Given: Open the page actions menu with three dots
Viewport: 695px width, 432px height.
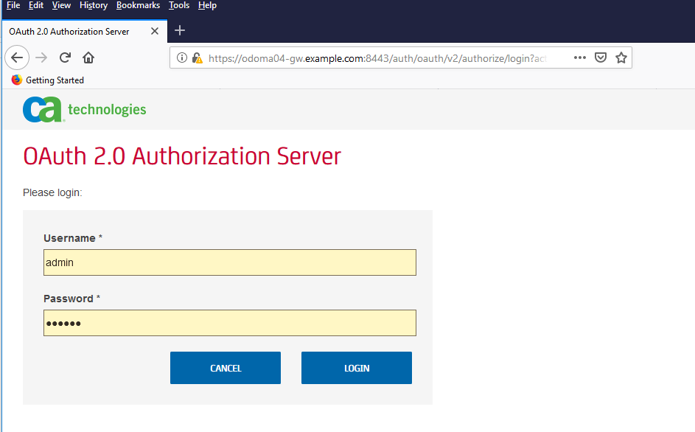Looking at the screenshot, I should click(580, 58).
